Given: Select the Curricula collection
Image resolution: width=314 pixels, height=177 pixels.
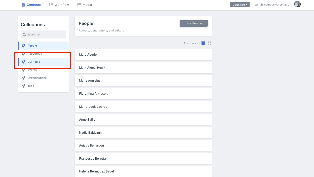Looking at the screenshot, I should pyautogui.click(x=34, y=62).
